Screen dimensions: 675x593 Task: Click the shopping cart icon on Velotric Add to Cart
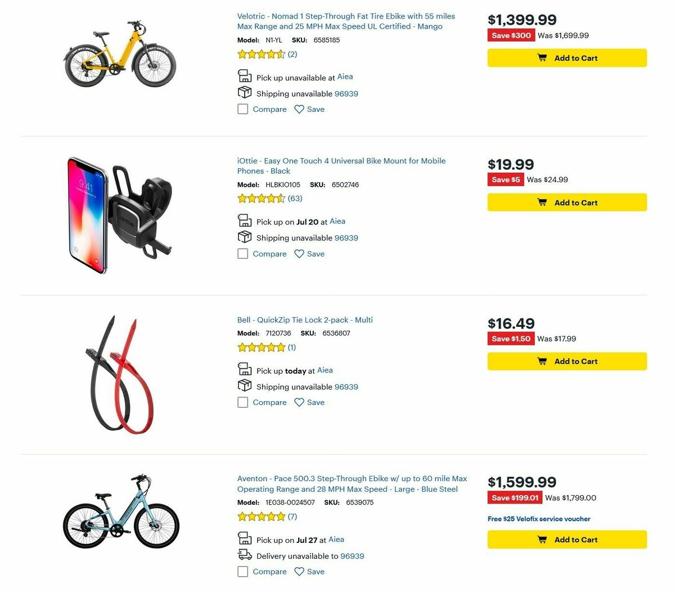[542, 57]
